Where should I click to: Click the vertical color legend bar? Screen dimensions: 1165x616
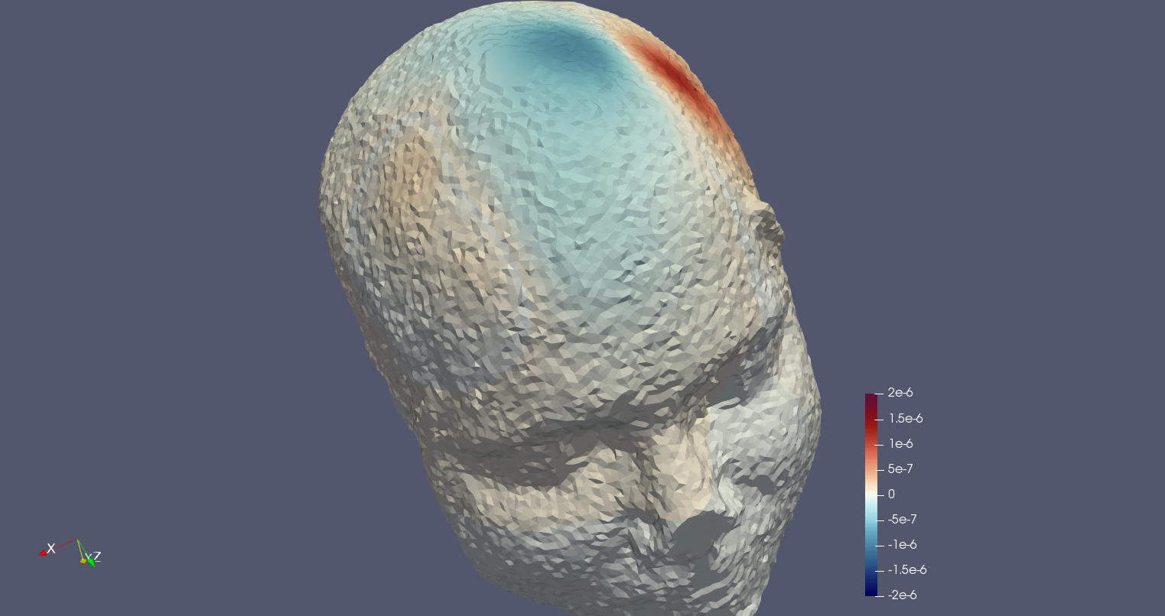pos(870,494)
